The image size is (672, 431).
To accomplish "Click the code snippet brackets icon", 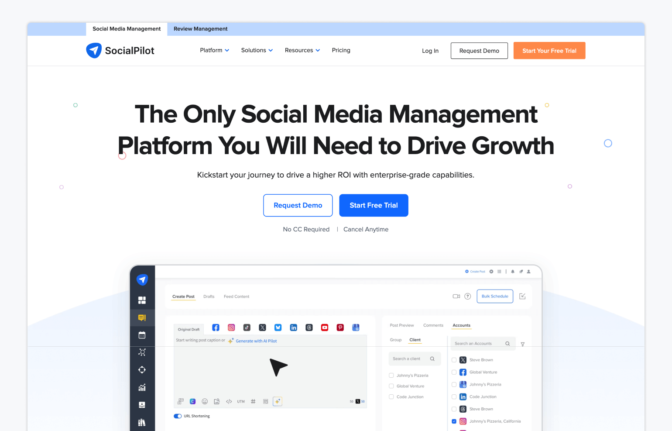I will click(x=229, y=401).
